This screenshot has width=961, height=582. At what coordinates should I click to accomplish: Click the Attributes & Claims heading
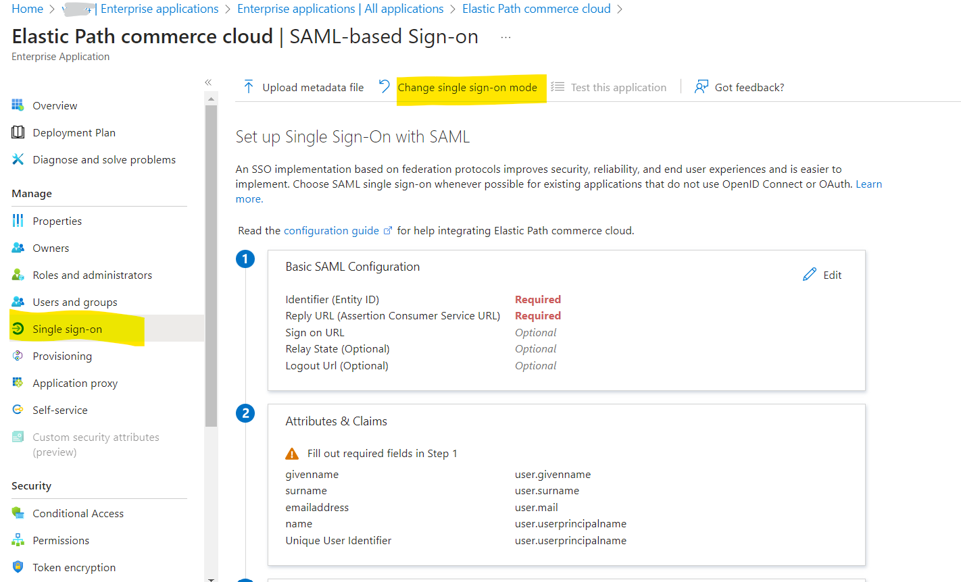tap(336, 421)
